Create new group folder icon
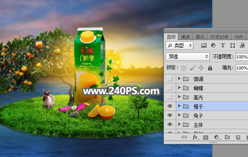This screenshot has height=157, width=248. click(227, 137)
